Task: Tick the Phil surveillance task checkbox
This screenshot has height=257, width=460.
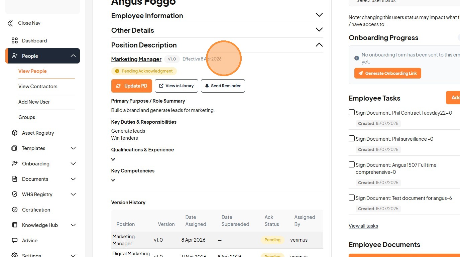Action: pos(352,139)
